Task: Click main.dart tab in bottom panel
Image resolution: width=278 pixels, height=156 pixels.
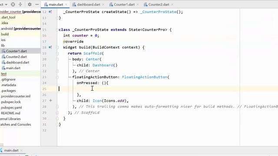Action: pos(11,150)
